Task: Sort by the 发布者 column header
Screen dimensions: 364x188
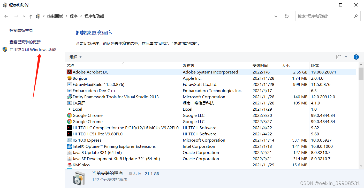Action: tap(216, 66)
